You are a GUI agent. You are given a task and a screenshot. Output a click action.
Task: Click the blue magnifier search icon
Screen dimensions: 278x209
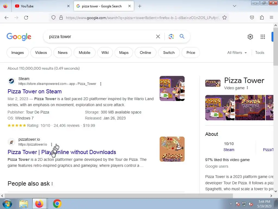point(182,36)
